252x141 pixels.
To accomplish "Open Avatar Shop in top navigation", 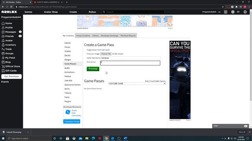I will (51, 12).
